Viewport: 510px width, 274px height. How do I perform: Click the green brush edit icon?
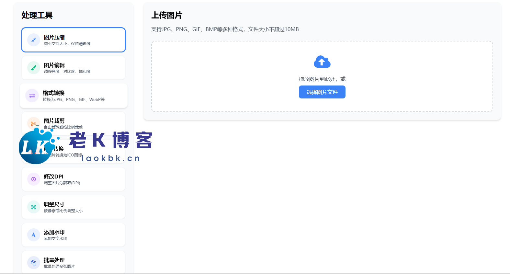pos(34,68)
